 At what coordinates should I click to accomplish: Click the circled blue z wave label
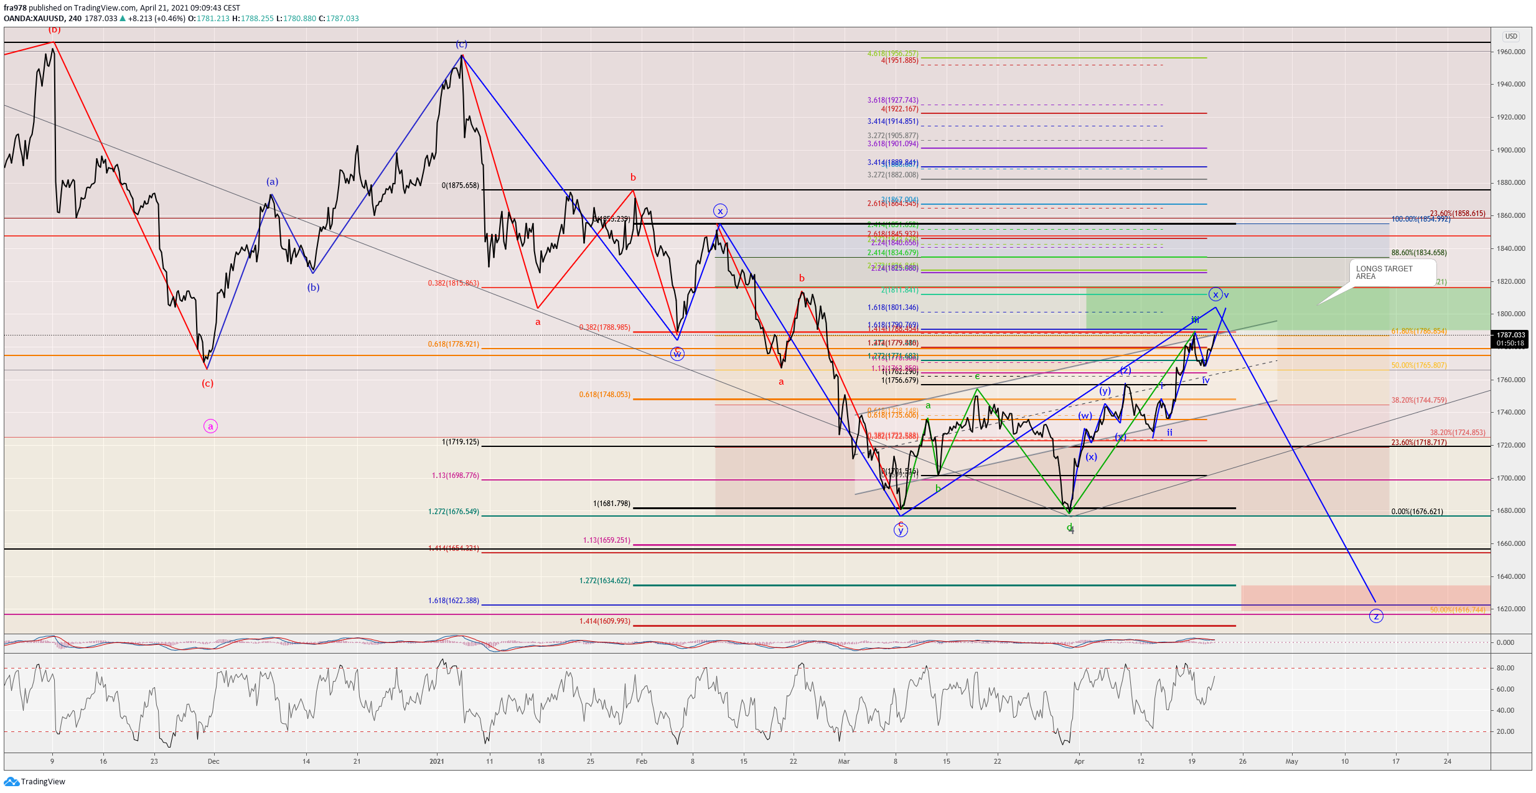pyautogui.click(x=1376, y=616)
